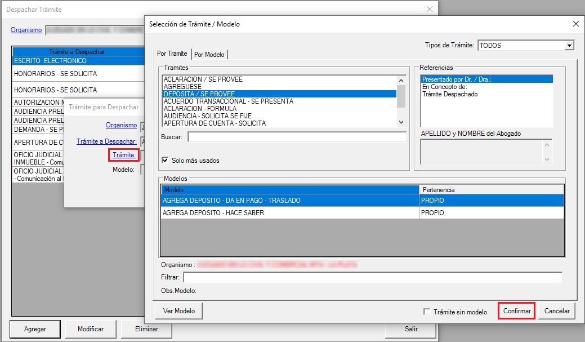This screenshot has height=342, width=585.
Task: Click the Confirmar button
Action: tap(516, 311)
